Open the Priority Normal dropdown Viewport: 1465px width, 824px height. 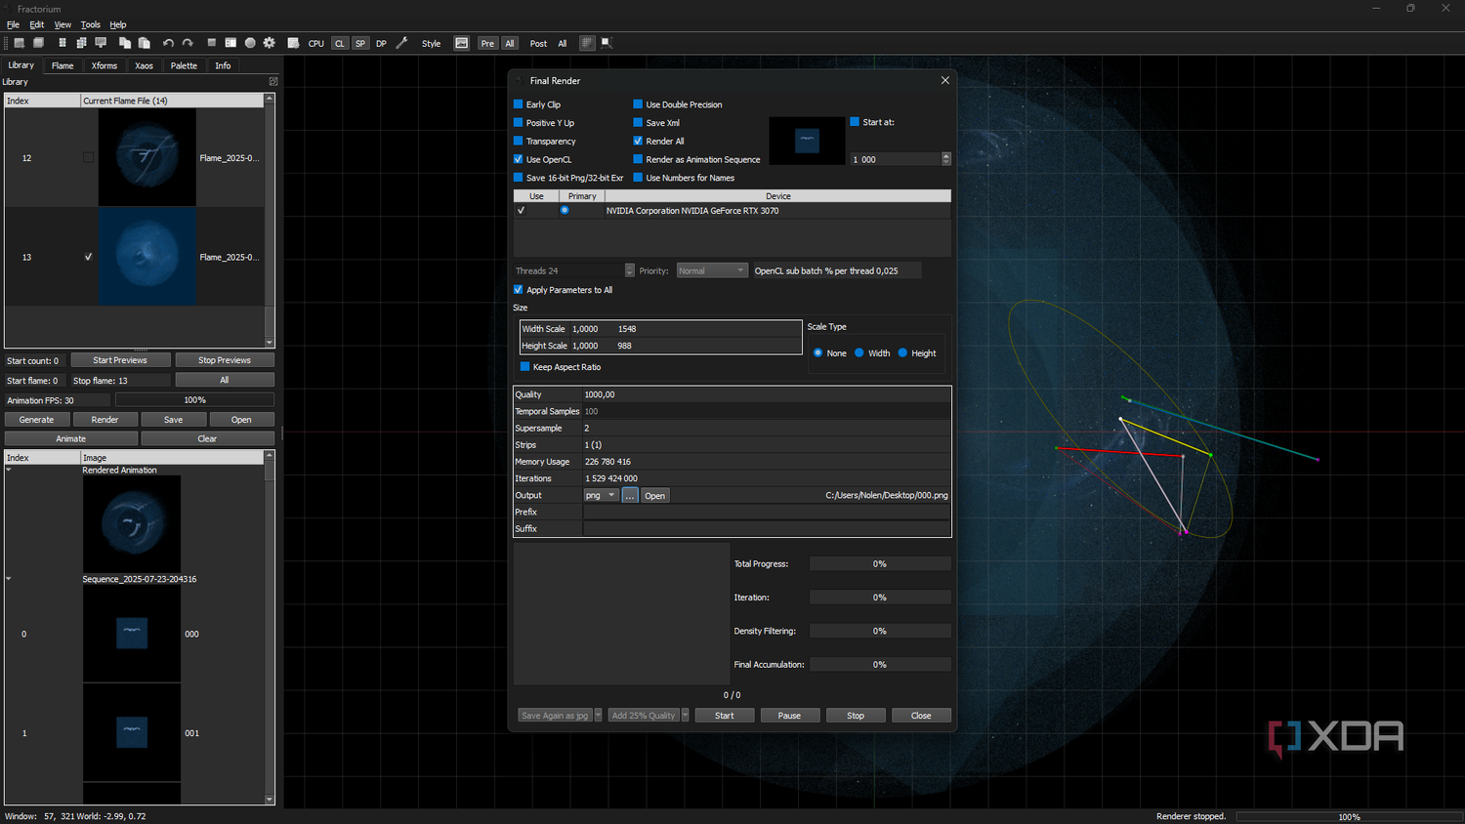click(x=712, y=270)
